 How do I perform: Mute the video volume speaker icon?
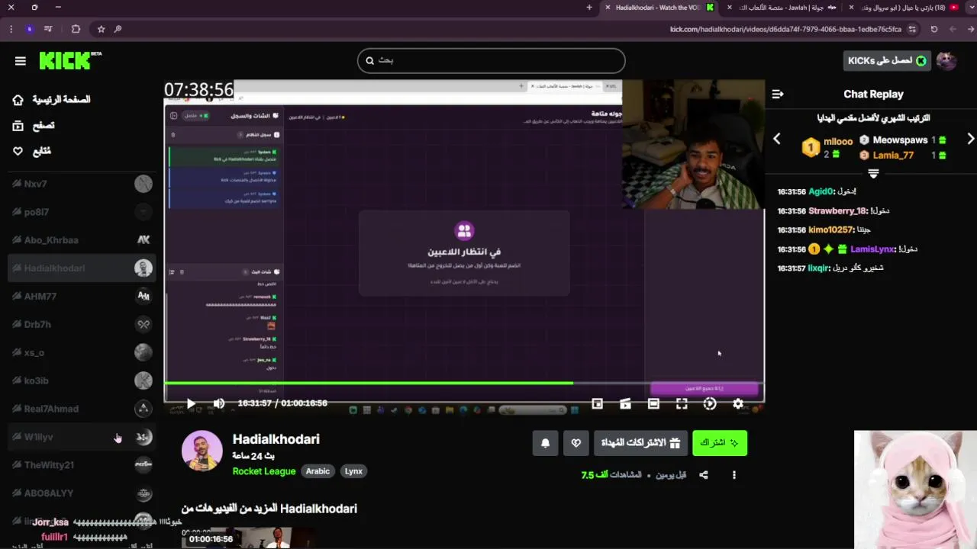coord(219,403)
